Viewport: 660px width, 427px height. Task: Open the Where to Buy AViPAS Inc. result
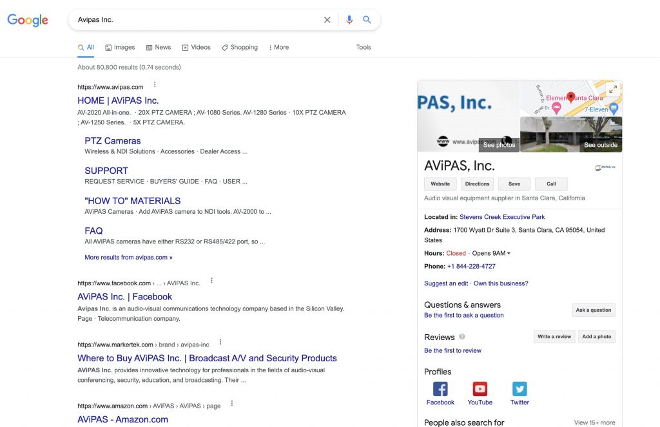[207, 358]
